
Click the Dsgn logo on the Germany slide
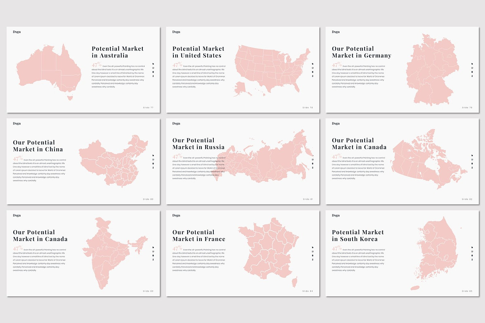click(x=336, y=32)
